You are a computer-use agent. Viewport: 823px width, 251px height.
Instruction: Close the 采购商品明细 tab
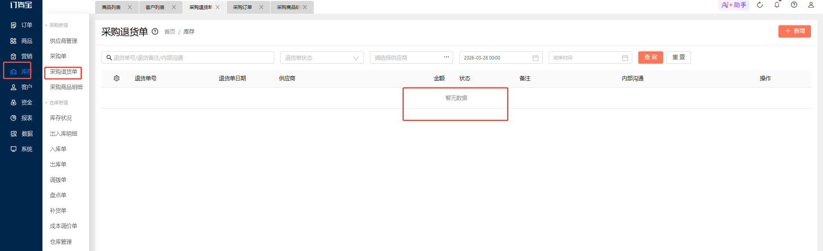coord(305,7)
